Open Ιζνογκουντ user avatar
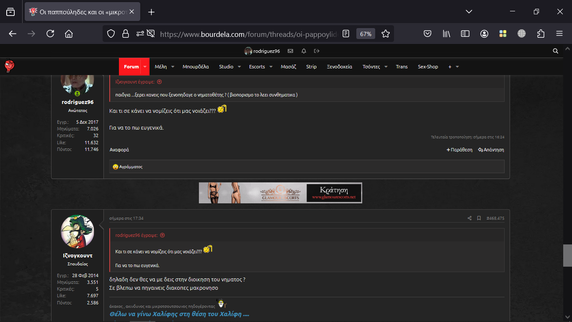The image size is (572, 322). coord(77,231)
